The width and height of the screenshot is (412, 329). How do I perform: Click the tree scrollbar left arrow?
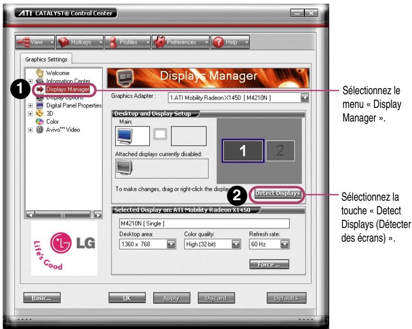click(x=30, y=215)
